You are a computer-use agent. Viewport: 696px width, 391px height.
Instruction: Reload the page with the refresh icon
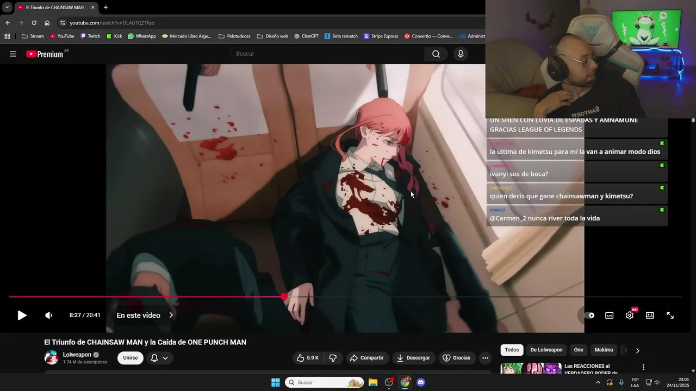pos(34,23)
